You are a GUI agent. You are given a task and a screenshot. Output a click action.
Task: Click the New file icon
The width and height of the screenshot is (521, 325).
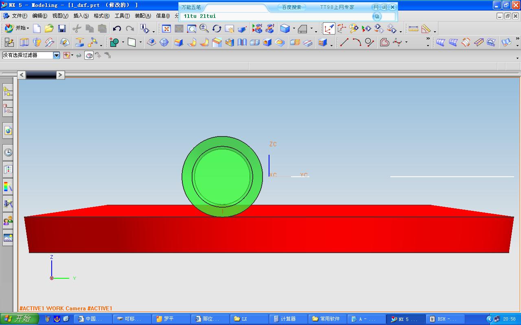click(x=37, y=28)
